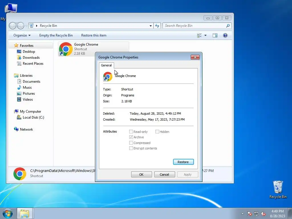Select My Computer in navigation pane

[31, 111]
